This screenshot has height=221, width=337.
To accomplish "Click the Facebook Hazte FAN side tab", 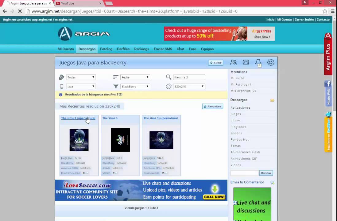I will coord(328,93).
